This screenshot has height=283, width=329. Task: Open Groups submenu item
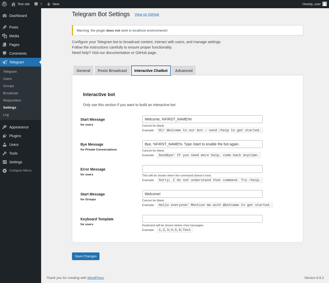pos(8,86)
